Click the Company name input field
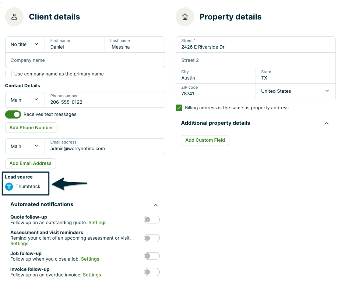Image resolution: width=341 pixels, height=286 pixels. tap(85, 60)
